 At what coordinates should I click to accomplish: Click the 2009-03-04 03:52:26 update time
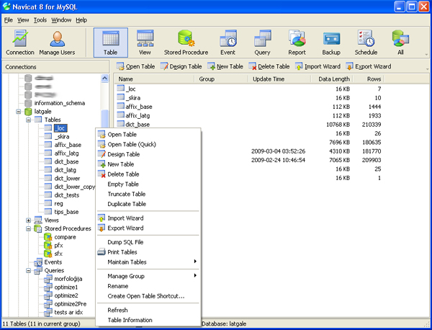[278, 151]
